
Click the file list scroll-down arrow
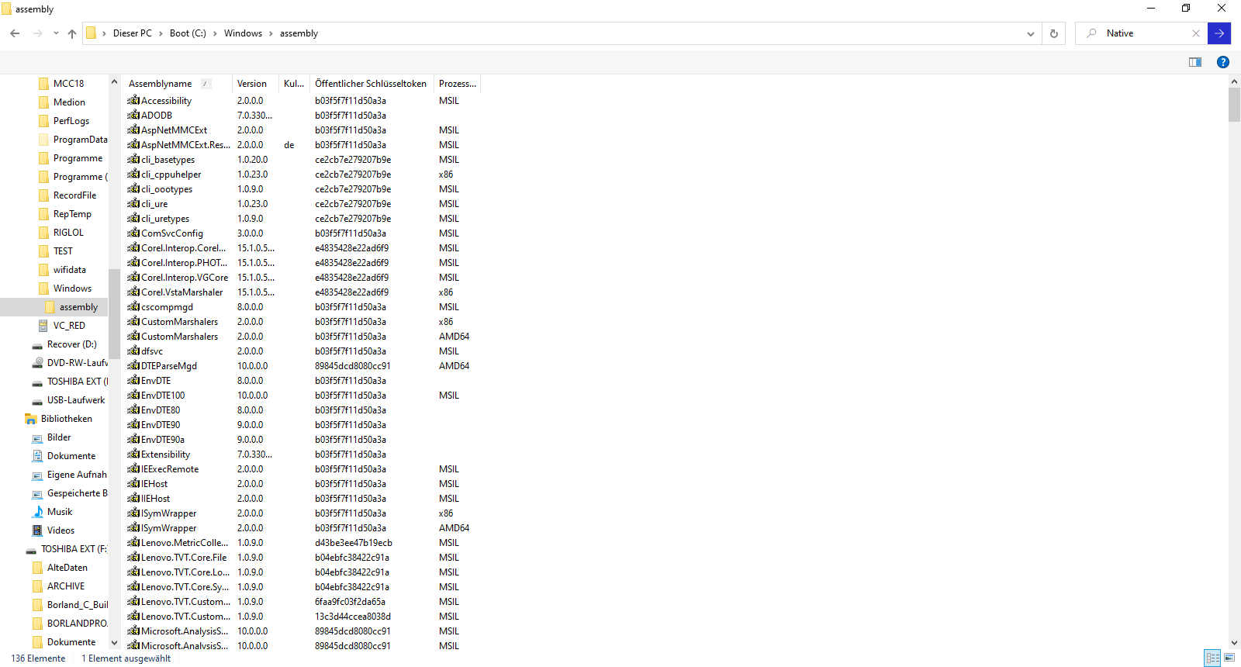pyautogui.click(x=1235, y=642)
